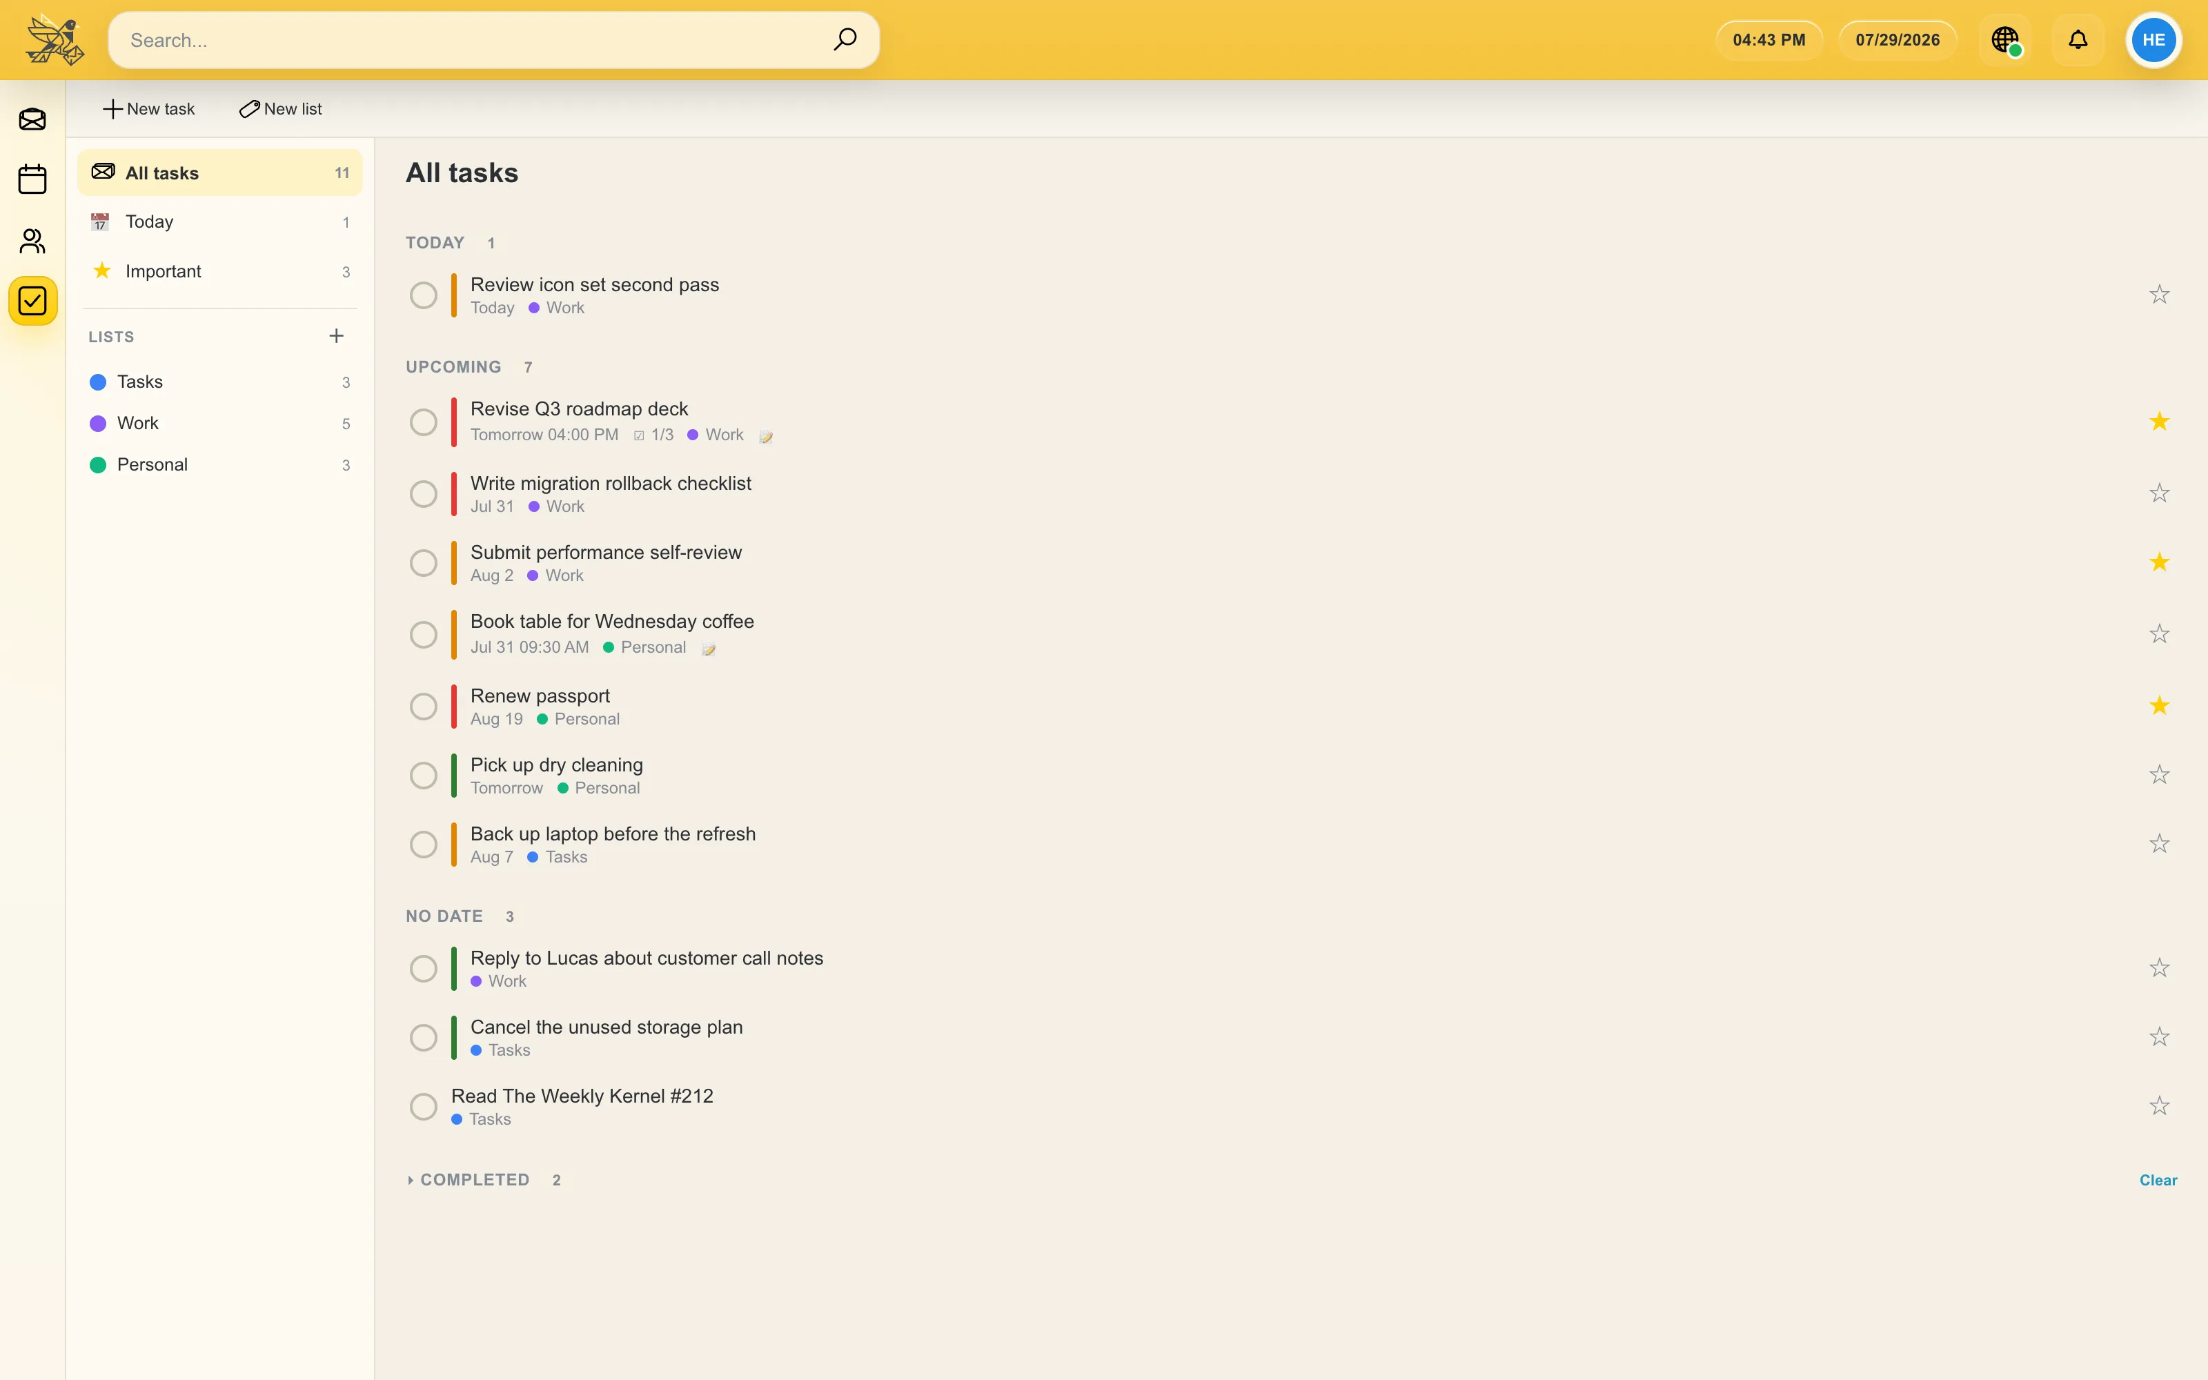Open the HE user avatar menu
Screen dimensions: 2208x1380
(2153, 40)
